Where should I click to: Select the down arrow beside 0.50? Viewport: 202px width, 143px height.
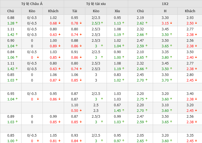(x=81, y=110)
